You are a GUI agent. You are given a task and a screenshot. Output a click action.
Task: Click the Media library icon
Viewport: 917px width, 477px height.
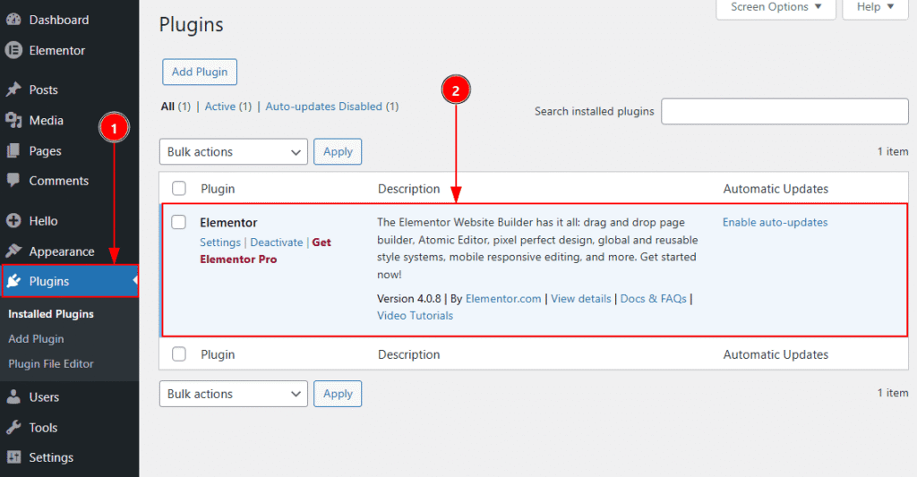(x=13, y=120)
